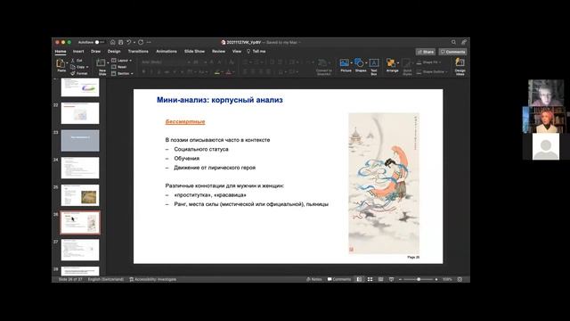570x321 pixels.
Task: Open the font name combo box
Action: click(x=166, y=62)
